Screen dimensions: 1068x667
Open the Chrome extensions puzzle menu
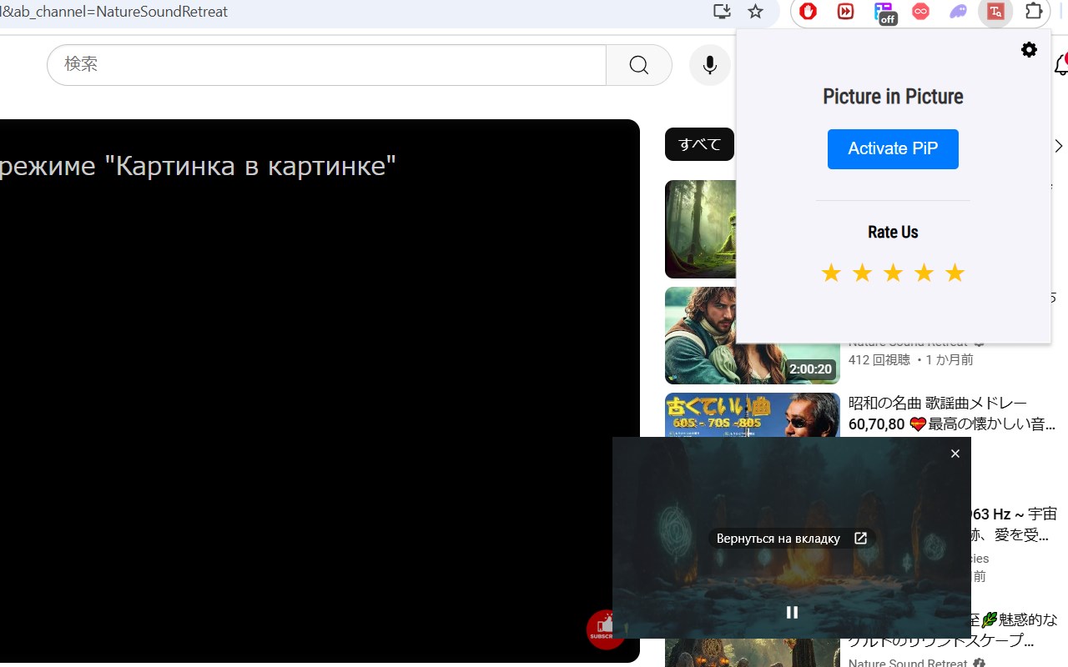coord(1034,12)
